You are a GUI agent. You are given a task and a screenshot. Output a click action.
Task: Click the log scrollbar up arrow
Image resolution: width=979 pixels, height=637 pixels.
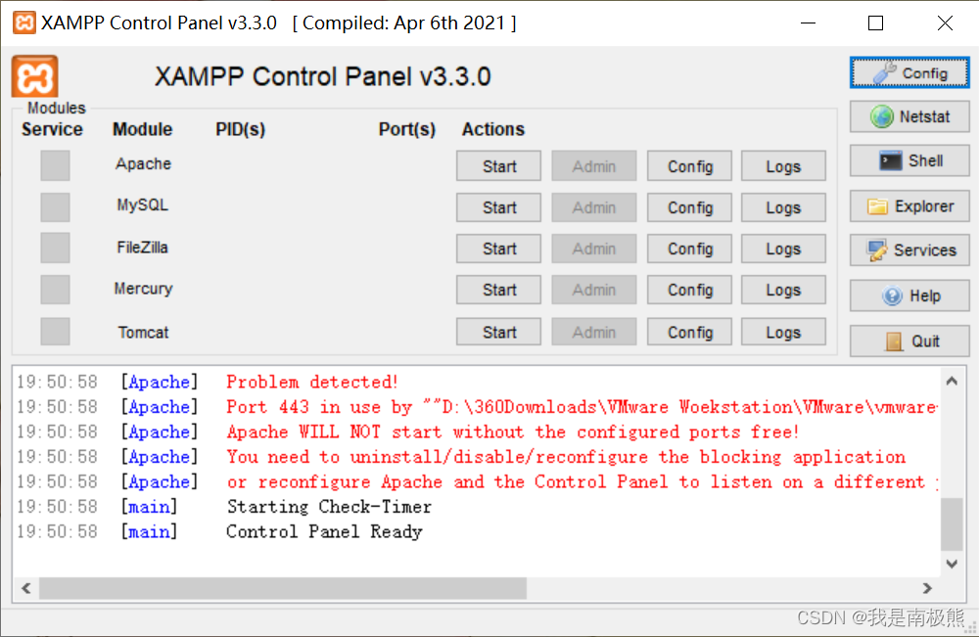coord(952,381)
